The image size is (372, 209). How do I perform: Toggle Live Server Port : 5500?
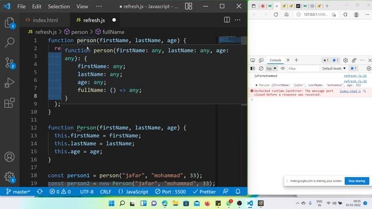pyautogui.click(x=170, y=192)
